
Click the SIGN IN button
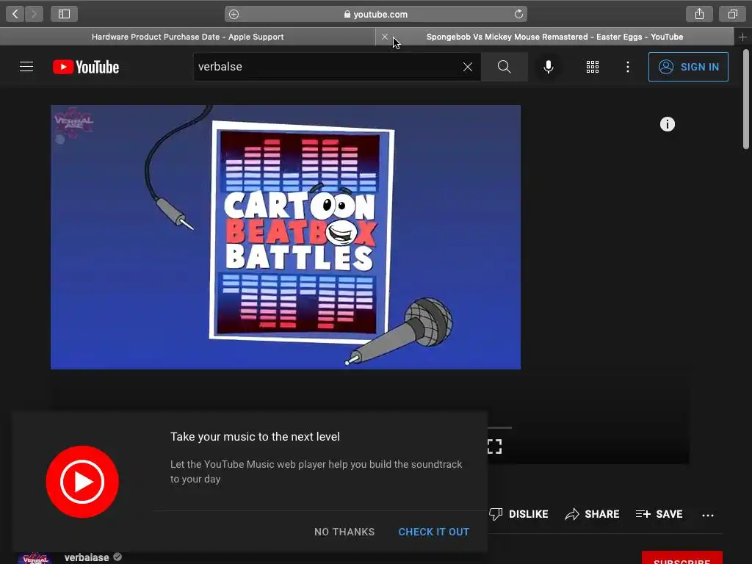(x=688, y=67)
